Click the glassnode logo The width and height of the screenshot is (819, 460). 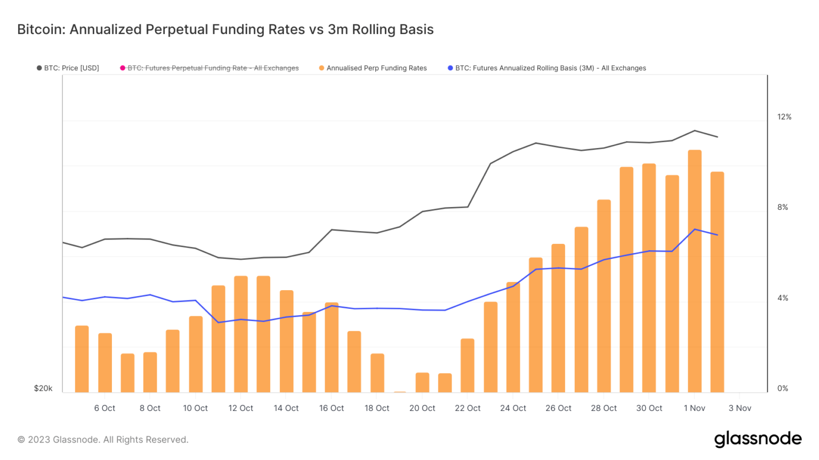click(x=758, y=439)
